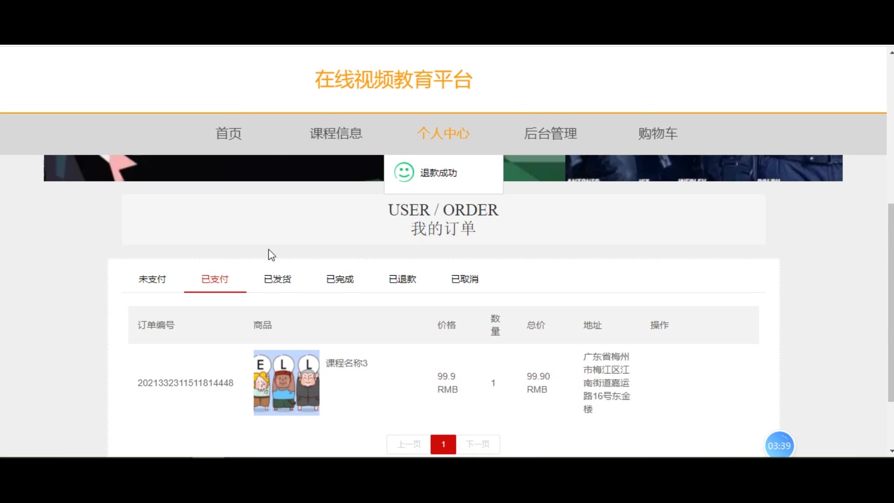The width and height of the screenshot is (894, 503).
Task: Select the 已支付 orders tab
Action: pyautogui.click(x=215, y=279)
